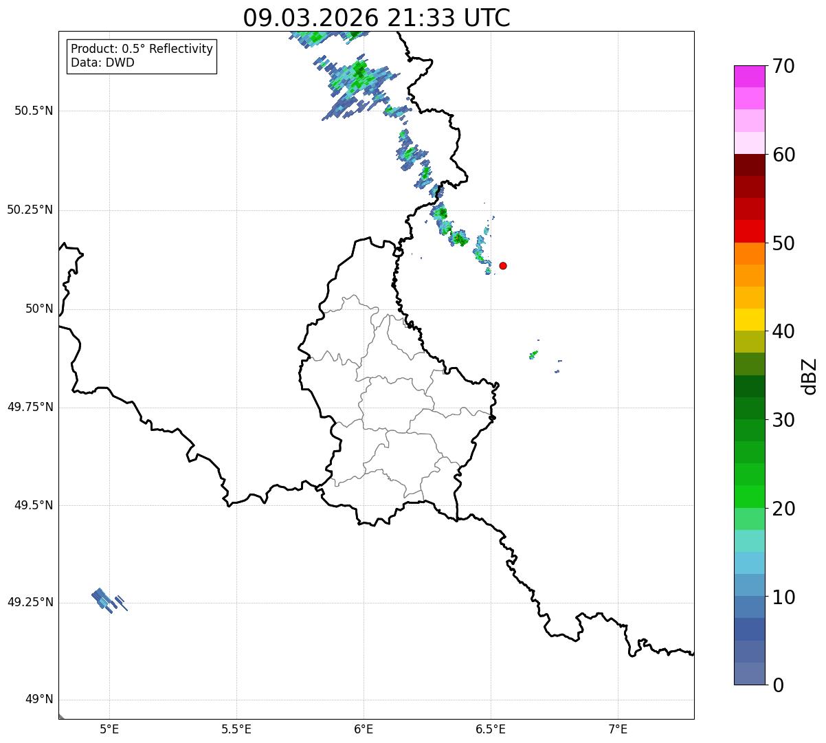Select the Product: 0.5° Reflectivity label
This screenshot has width=826, height=743.
tap(142, 49)
